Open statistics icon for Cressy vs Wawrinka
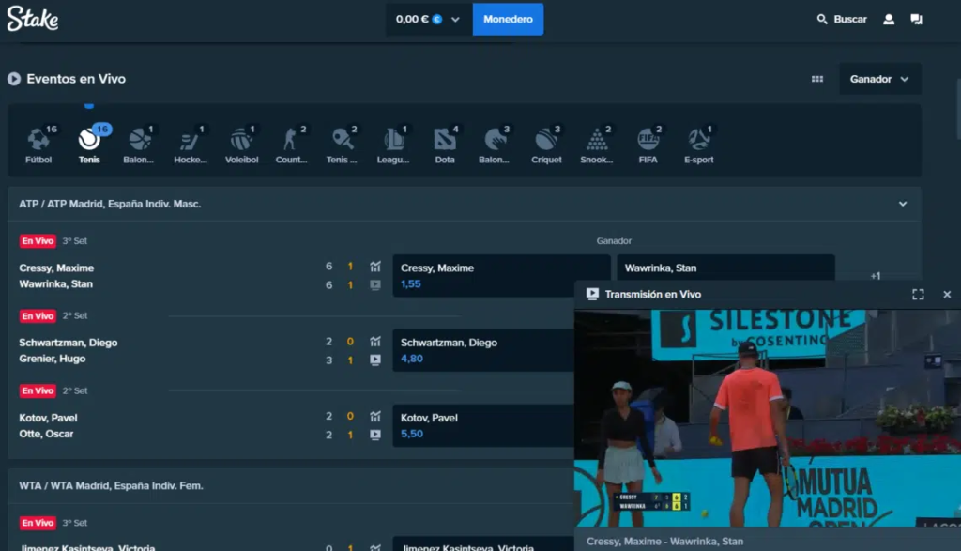Viewport: 961px width, 551px height. (x=375, y=267)
